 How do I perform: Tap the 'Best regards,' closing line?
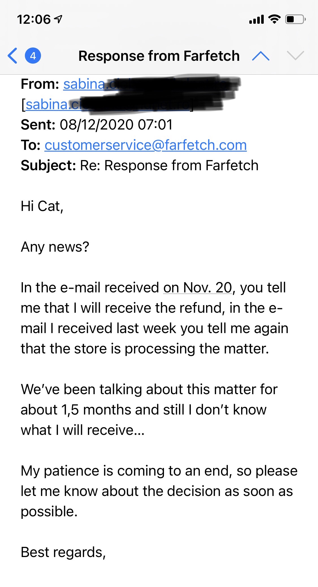(x=63, y=552)
